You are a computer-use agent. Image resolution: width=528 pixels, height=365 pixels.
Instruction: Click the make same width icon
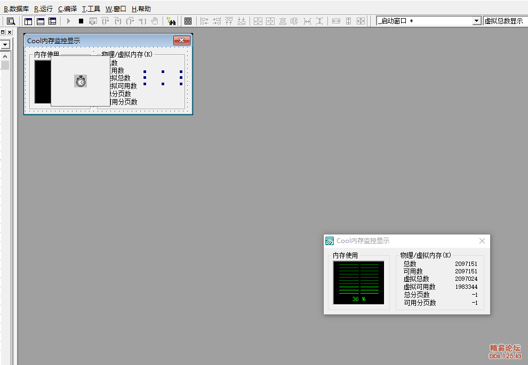click(x=336, y=21)
